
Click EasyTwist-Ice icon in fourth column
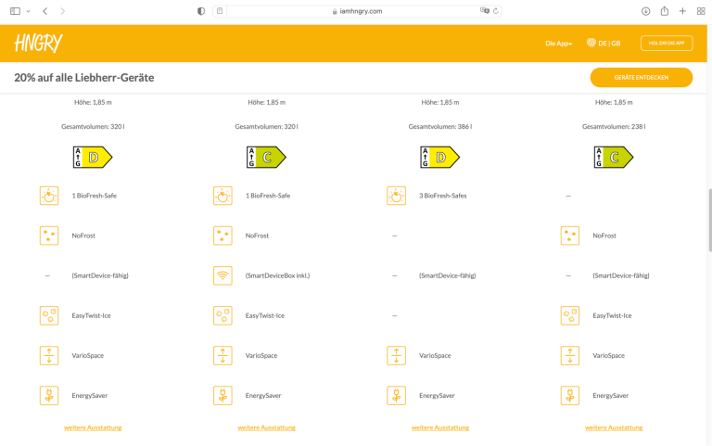point(570,315)
